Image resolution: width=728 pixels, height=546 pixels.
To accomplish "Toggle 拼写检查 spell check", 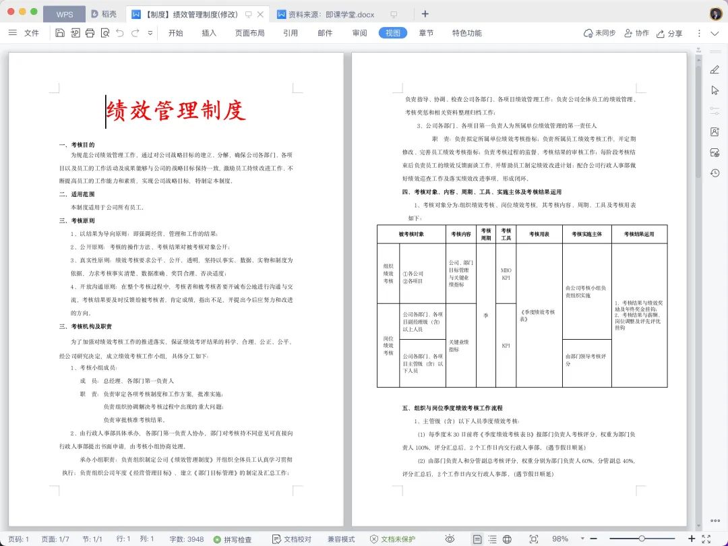I will pos(233,539).
